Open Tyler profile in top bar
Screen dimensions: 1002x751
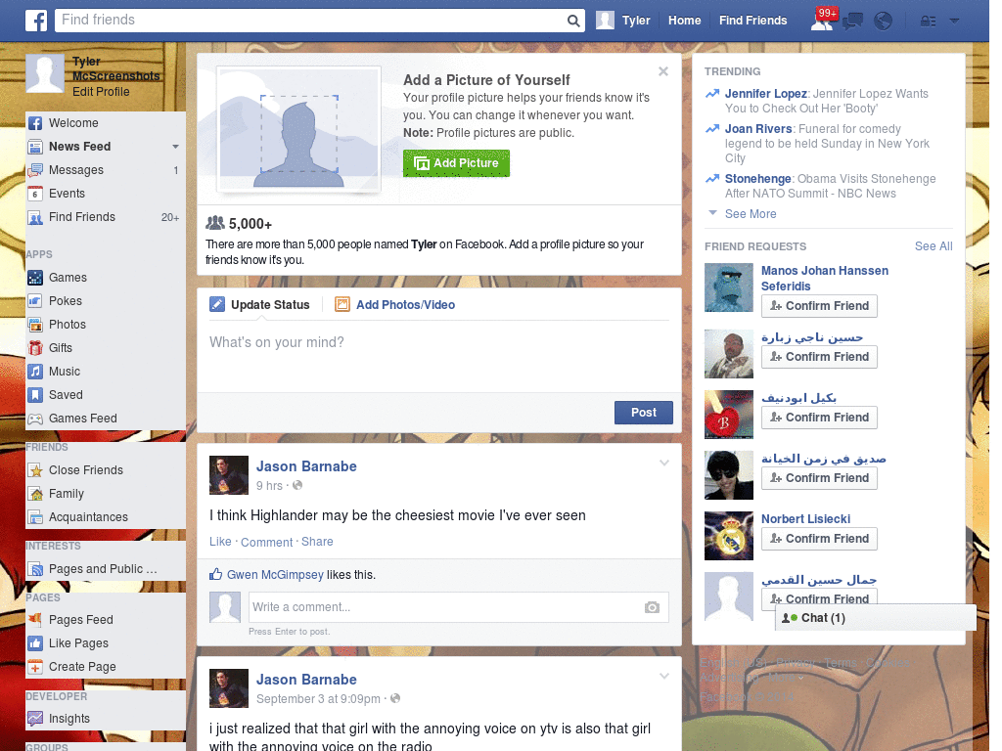(623, 21)
